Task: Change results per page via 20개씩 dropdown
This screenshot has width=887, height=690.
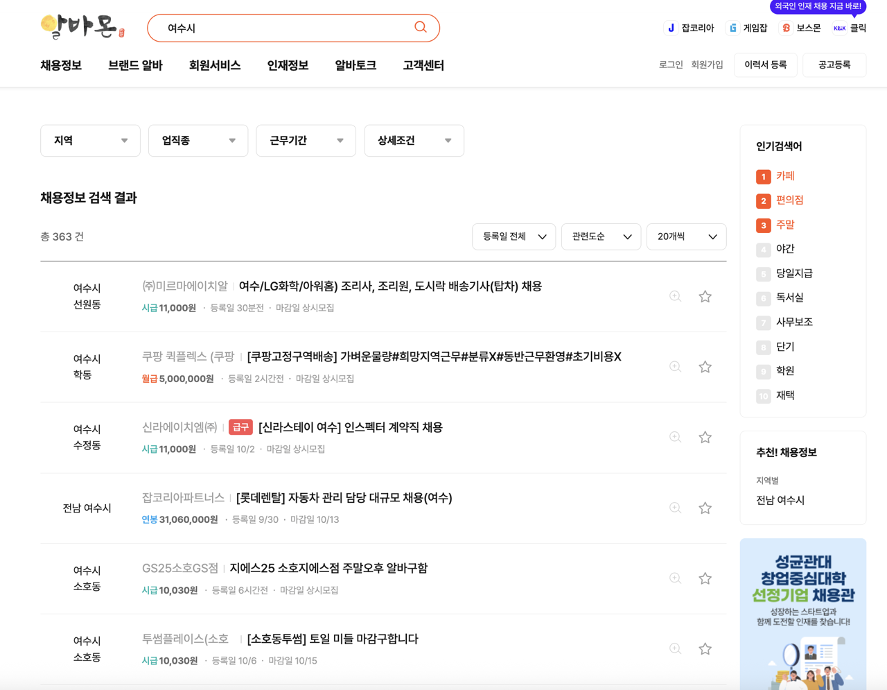Action: 686,236
